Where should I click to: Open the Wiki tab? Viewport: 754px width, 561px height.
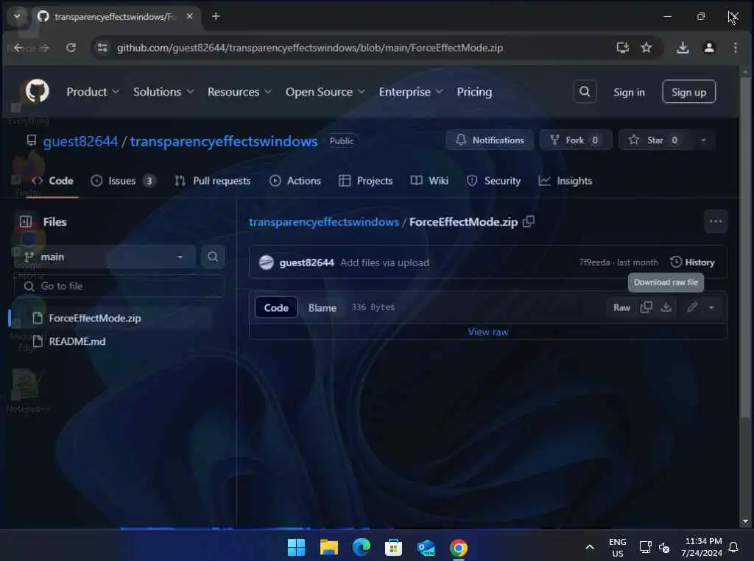[x=429, y=181]
